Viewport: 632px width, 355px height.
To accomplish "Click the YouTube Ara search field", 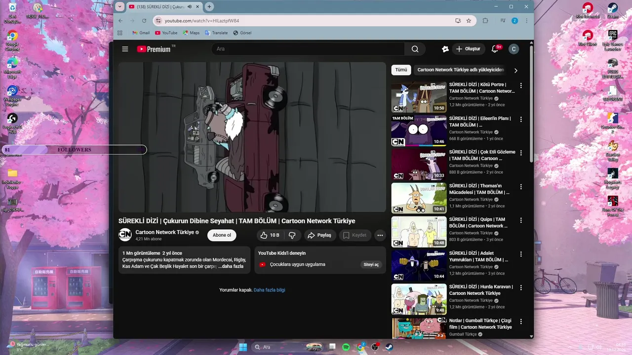I will tap(308, 49).
